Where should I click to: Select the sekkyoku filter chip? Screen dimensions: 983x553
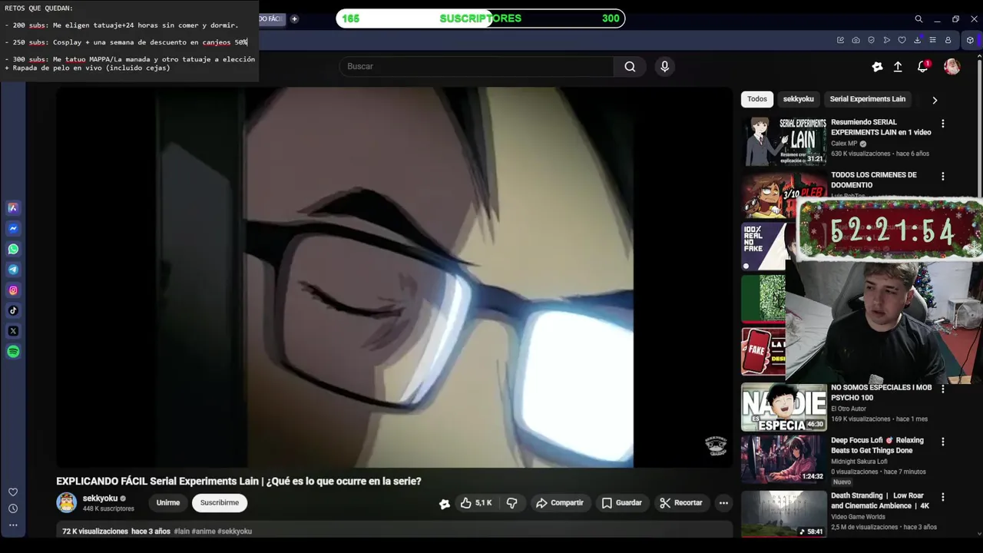coord(798,99)
